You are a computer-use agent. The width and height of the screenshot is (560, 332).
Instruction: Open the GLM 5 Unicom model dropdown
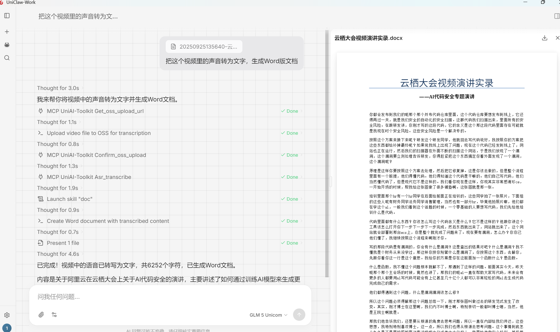(268, 315)
